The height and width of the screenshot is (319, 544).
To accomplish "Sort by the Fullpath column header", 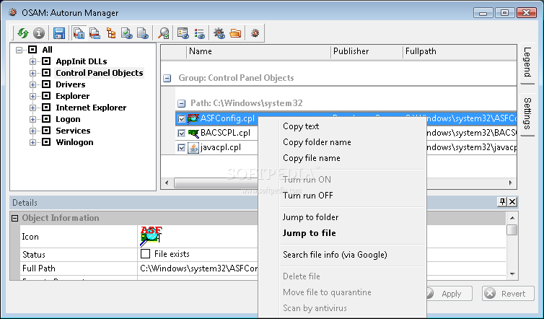I will [x=460, y=51].
